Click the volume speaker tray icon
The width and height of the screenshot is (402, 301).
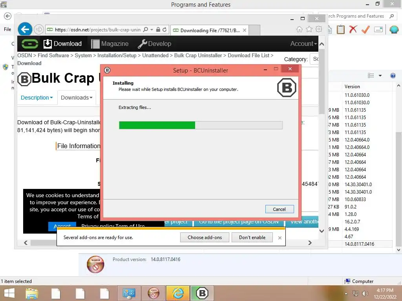(365, 293)
